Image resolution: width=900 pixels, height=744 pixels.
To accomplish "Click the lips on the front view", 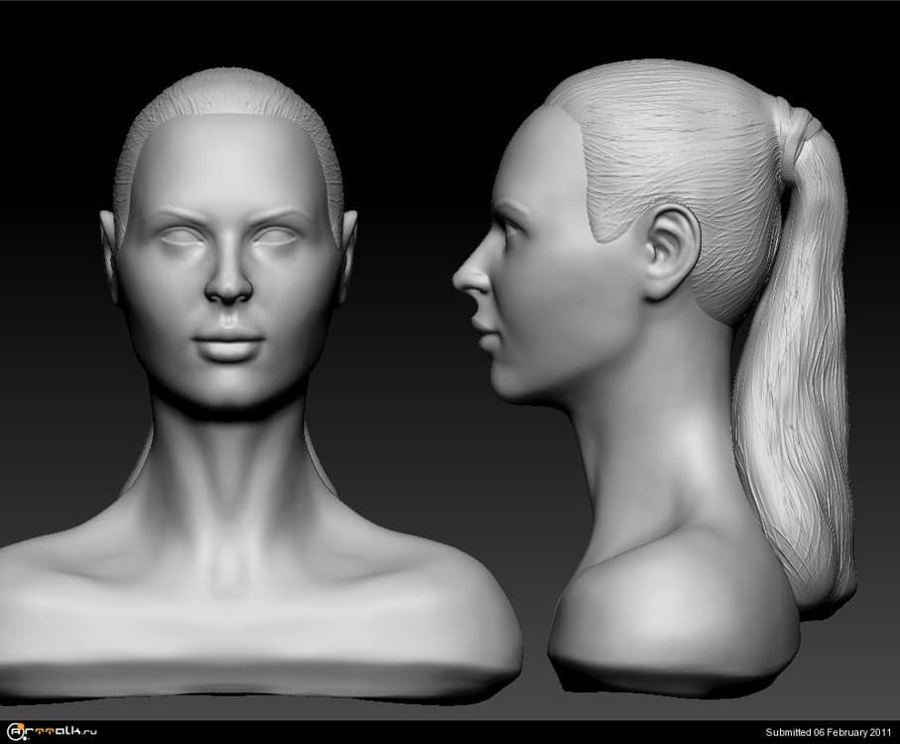I will pyautogui.click(x=228, y=343).
